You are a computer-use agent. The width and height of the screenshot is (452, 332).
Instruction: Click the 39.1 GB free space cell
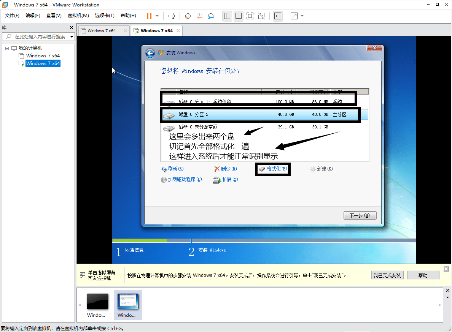click(320, 127)
